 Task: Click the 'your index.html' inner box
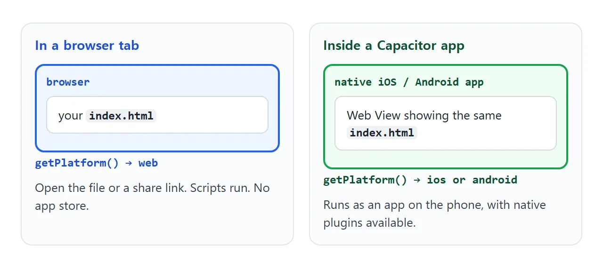point(157,115)
